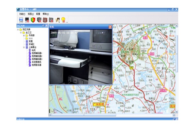Viewport: 186px width, 127px height.
Task: Click the monitor screen toolbar icon
Action: pos(21,20)
